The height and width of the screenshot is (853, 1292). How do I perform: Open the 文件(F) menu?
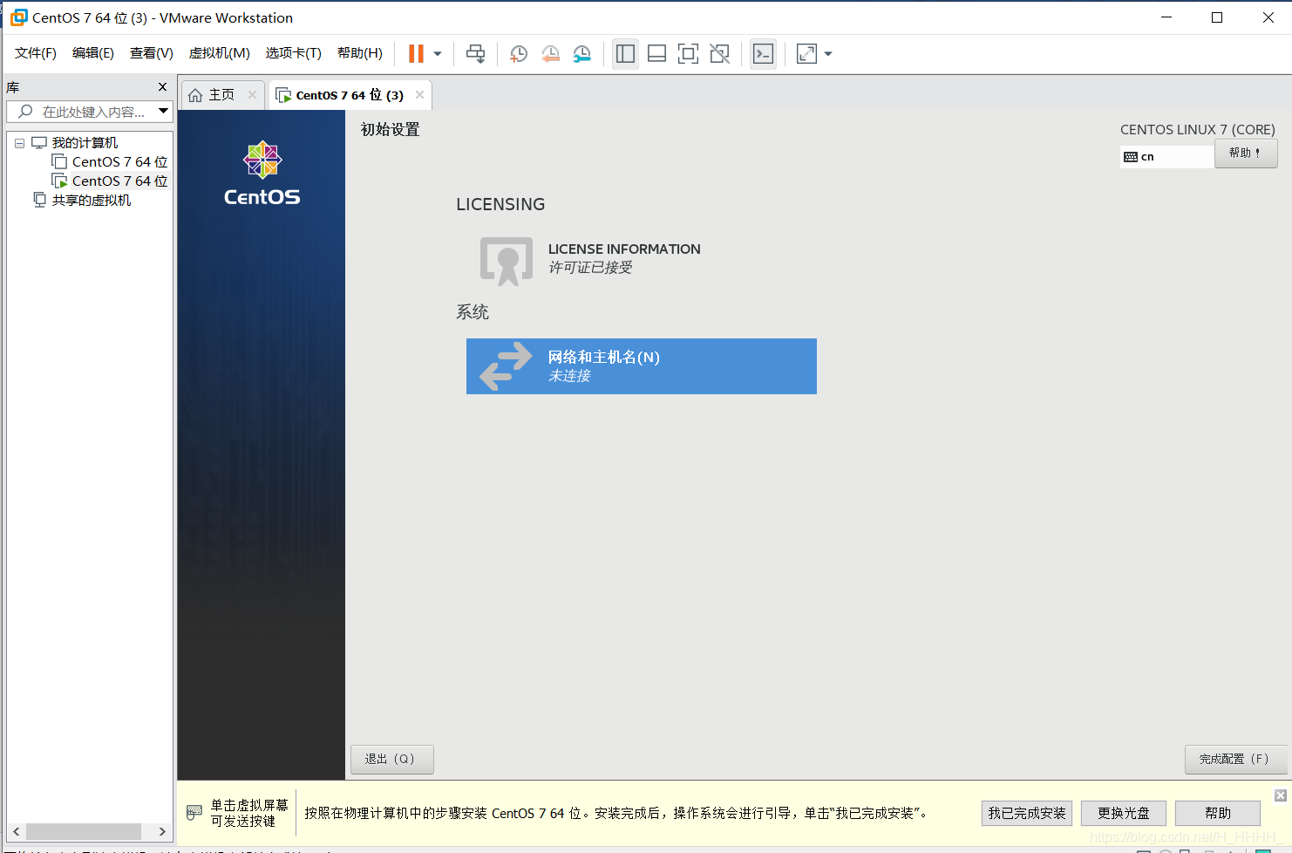(x=36, y=53)
